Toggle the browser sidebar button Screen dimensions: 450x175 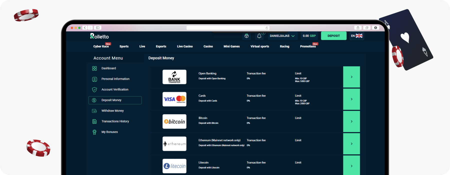98,28
